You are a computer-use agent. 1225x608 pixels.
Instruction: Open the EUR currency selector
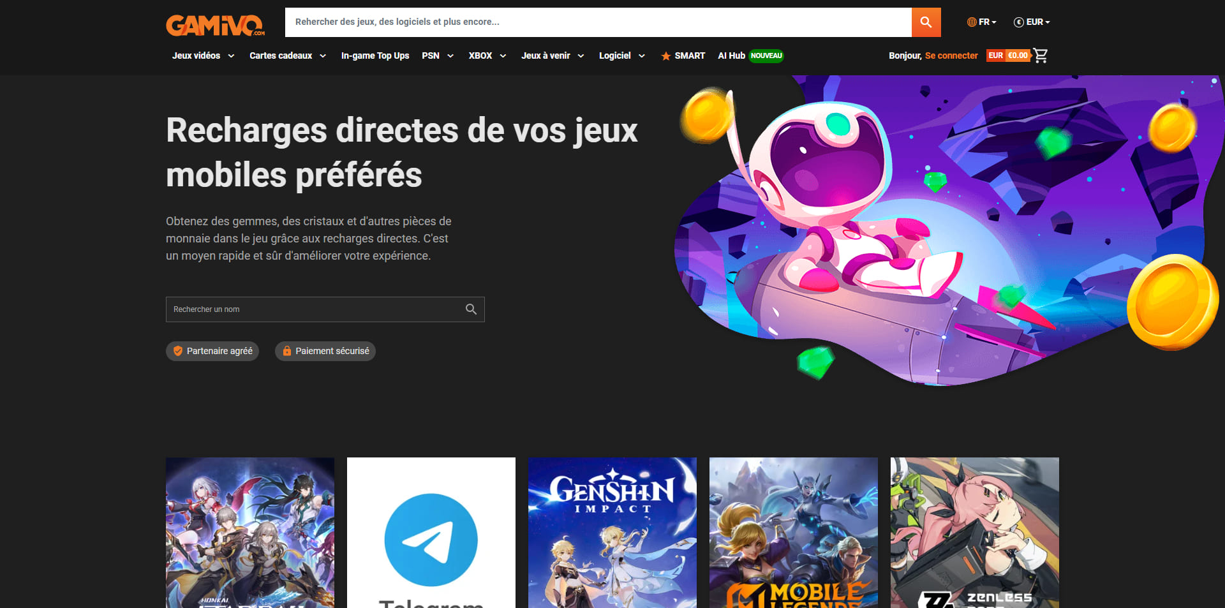(1032, 22)
